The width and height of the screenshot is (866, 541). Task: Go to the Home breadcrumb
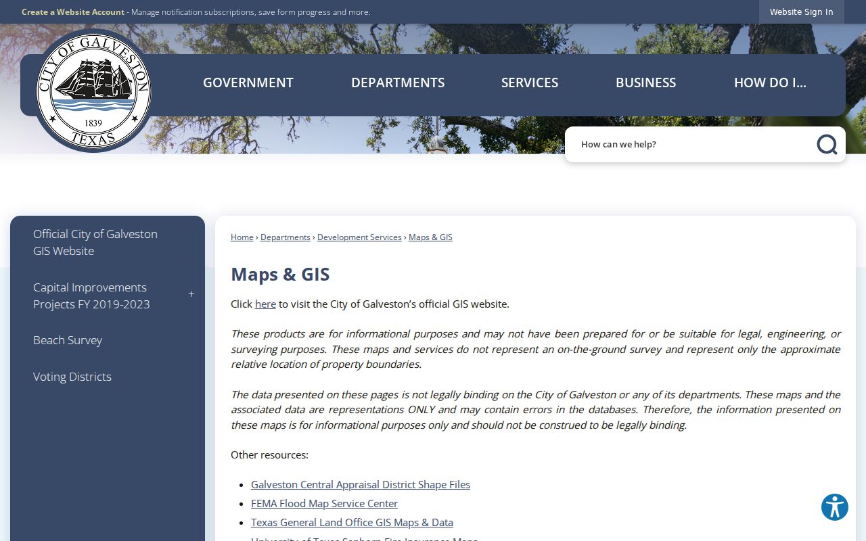(x=242, y=237)
